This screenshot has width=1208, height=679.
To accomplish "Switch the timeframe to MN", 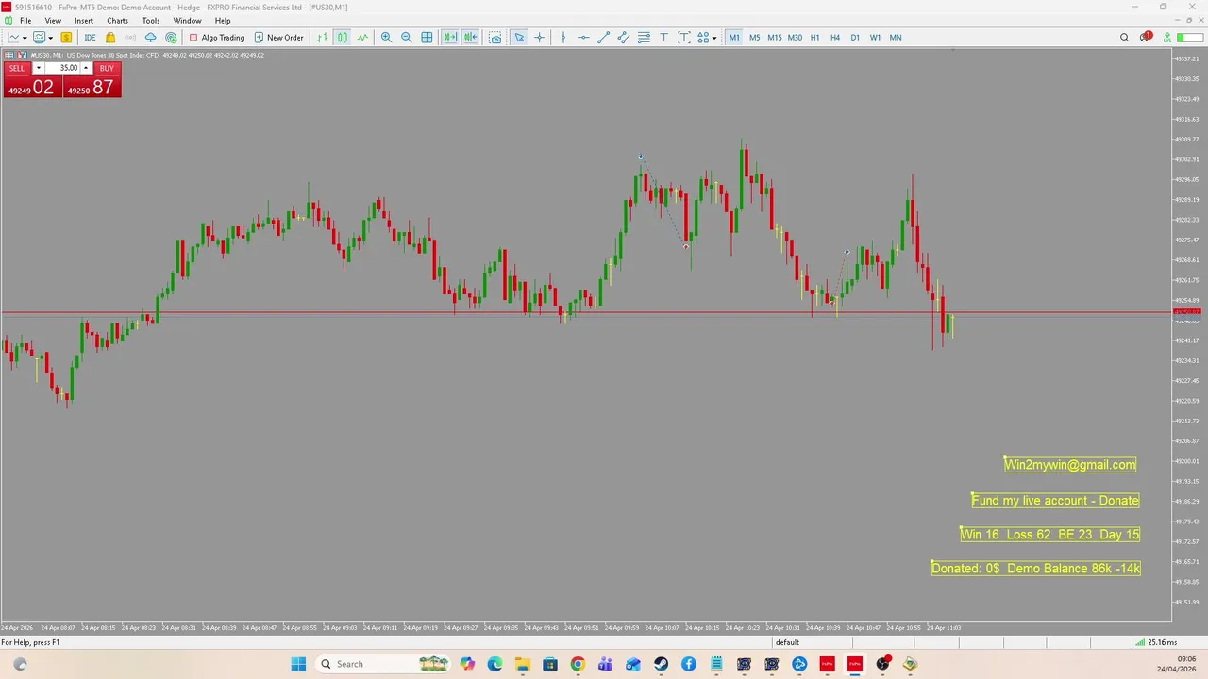I will coord(896,38).
